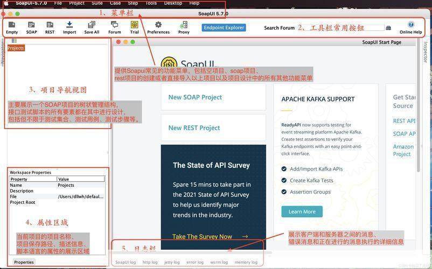Click the Search Forum field label
This screenshot has height=269, width=432.
point(280,28)
